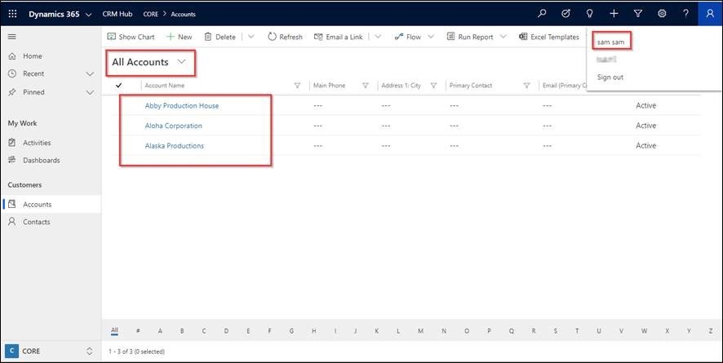Image resolution: width=723 pixels, height=363 pixels.
Task: Expand the All Accounts view selector
Action: [x=181, y=62]
